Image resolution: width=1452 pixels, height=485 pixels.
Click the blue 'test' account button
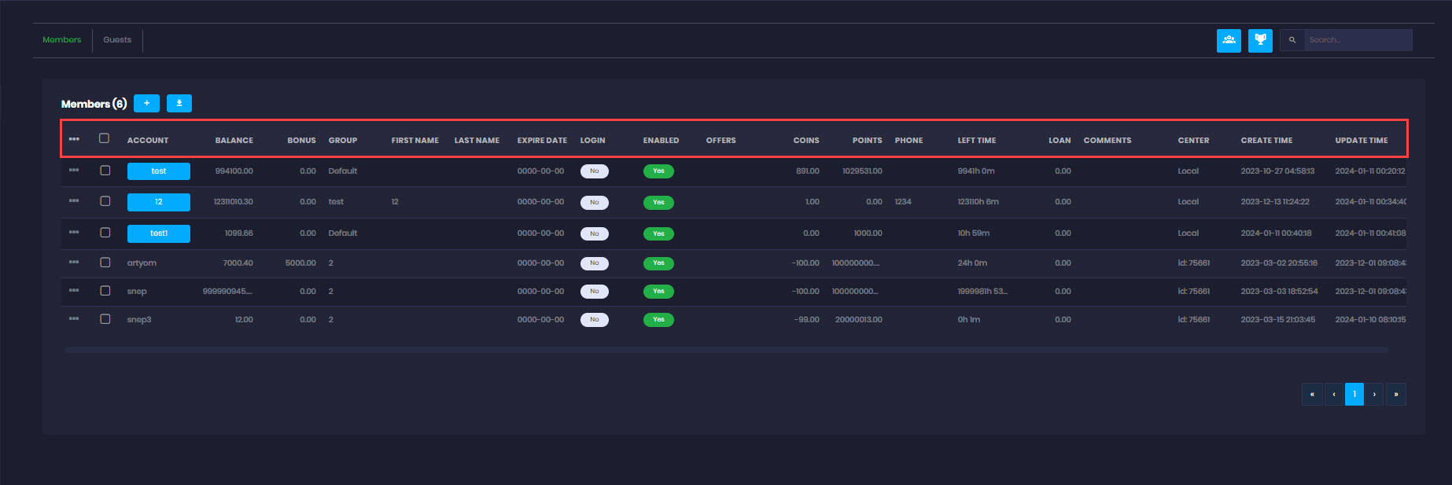click(x=159, y=171)
